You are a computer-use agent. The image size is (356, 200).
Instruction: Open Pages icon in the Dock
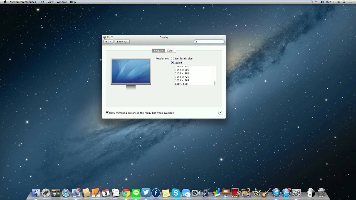(x=96, y=192)
